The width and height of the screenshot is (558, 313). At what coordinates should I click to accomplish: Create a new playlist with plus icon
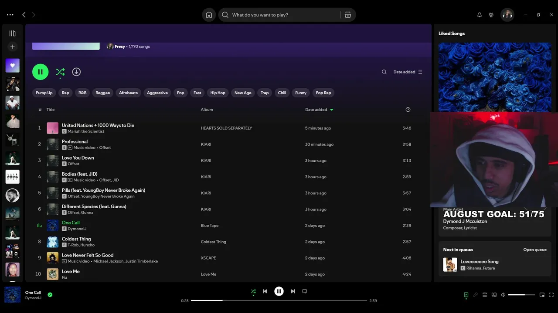(12, 47)
